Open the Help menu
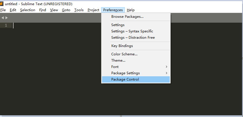This screenshot has width=243, height=117. click(x=131, y=10)
